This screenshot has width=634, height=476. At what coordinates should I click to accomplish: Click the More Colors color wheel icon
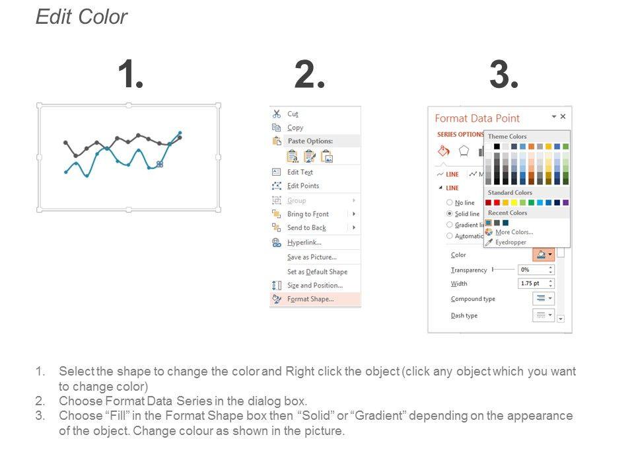[489, 232]
